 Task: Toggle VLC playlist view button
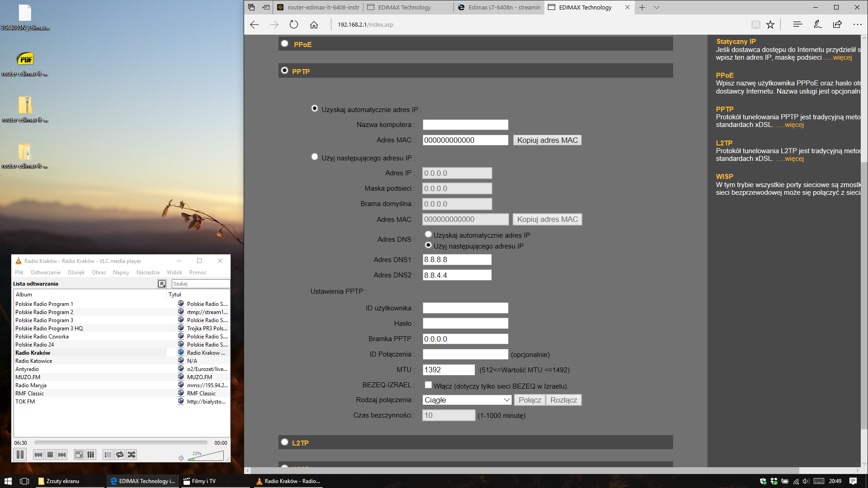pos(108,455)
